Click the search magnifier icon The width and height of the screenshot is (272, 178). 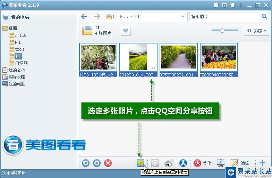pyautogui.click(x=264, y=16)
